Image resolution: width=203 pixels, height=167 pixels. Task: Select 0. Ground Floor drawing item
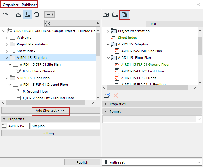click(36, 91)
